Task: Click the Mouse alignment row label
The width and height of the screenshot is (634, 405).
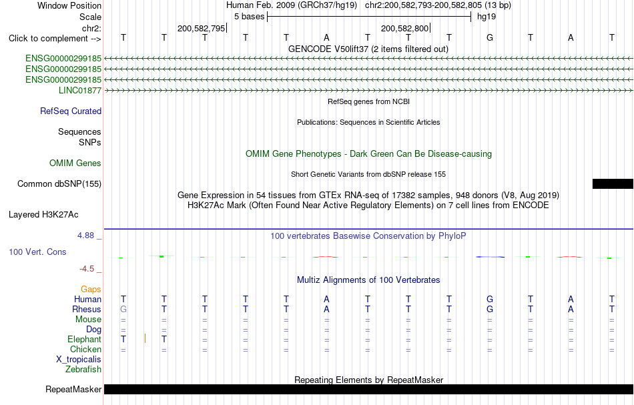Action: [88, 320]
